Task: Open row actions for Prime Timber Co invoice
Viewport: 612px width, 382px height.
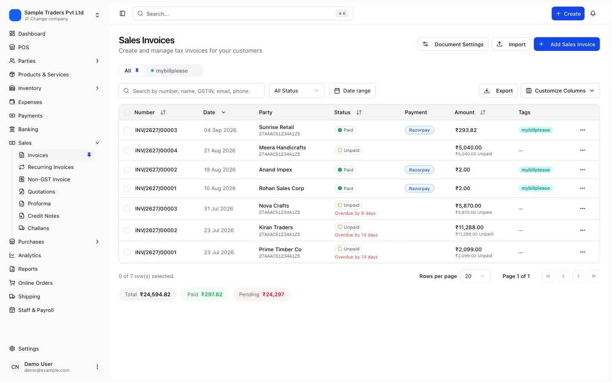Action: pos(582,252)
